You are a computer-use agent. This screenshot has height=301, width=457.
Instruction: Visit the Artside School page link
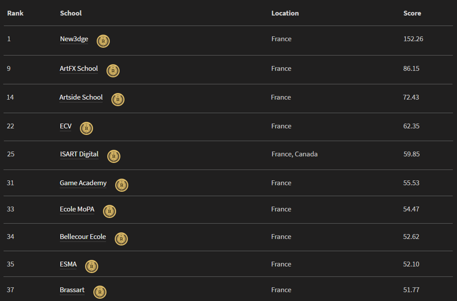pos(81,97)
